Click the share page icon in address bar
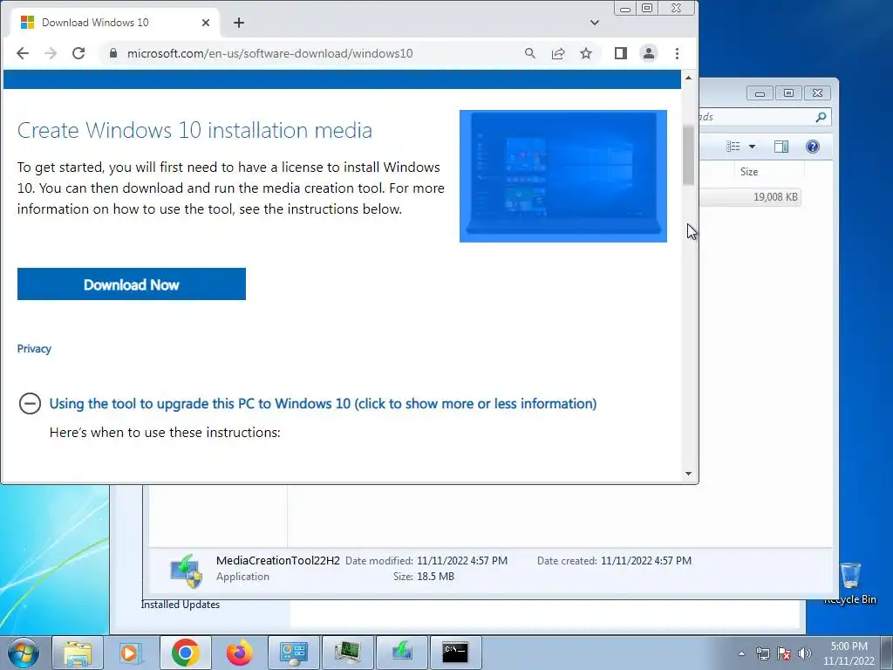Screen dimensions: 893x670 pos(558,53)
